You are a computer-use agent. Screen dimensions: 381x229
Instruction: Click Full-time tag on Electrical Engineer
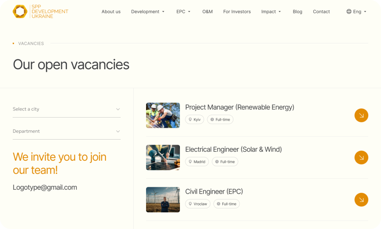pos(225,162)
